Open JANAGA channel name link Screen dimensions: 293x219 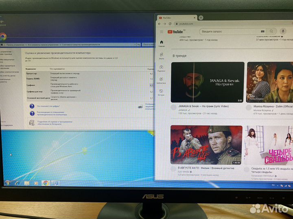(183, 110)
